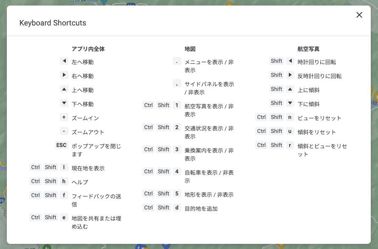Click the left arrow key icon
This screenshot has height=249, width=378.
64,62
